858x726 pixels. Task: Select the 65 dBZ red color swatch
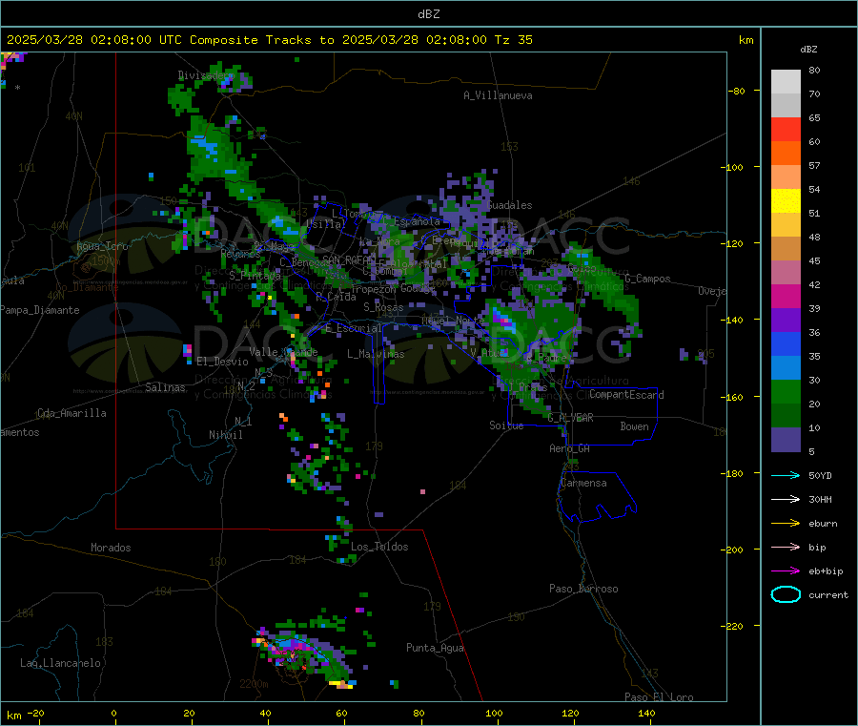pyautogui.click(x=786, y=129)
